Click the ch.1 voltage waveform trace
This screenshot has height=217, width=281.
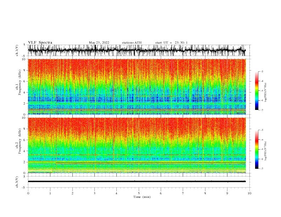137,50
